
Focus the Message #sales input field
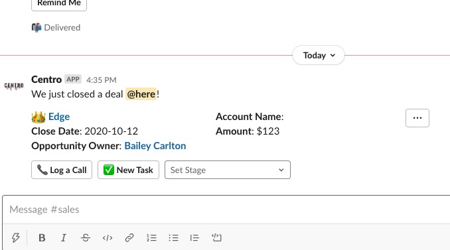[227, 210]
